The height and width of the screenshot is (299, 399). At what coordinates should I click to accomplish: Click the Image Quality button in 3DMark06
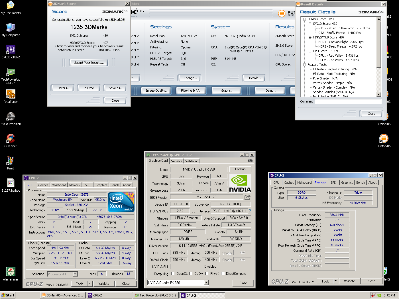pos(156,91)
